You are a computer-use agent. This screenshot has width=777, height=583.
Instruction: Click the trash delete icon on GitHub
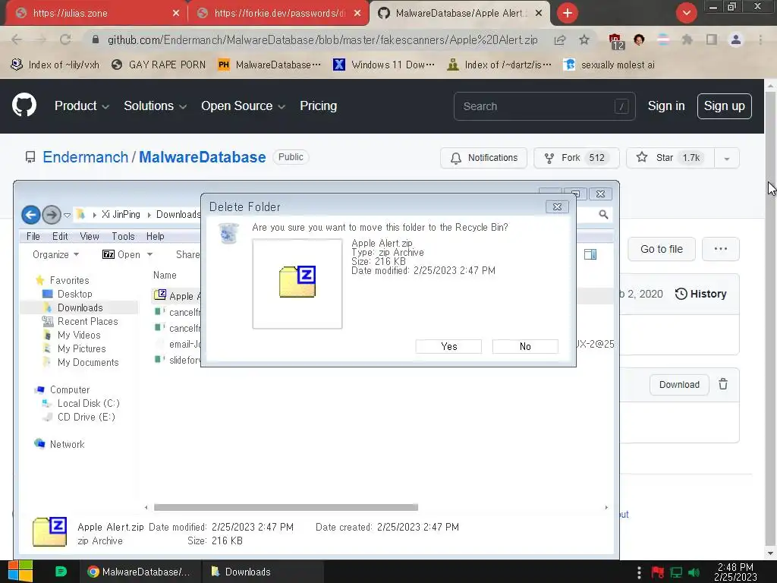723,384
